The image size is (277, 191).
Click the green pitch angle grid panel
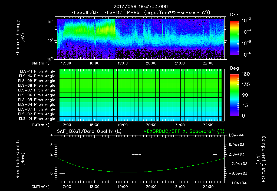(x=141, y=95)
